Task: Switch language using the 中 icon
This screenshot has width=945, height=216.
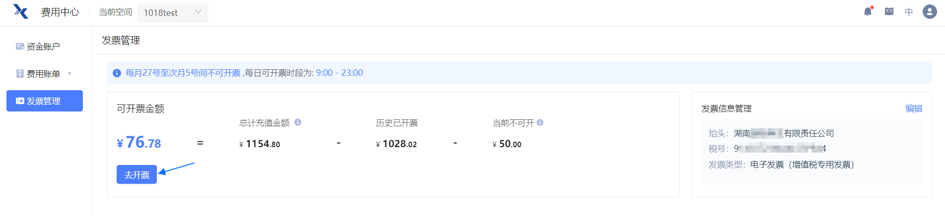Action: click(909, 12)
